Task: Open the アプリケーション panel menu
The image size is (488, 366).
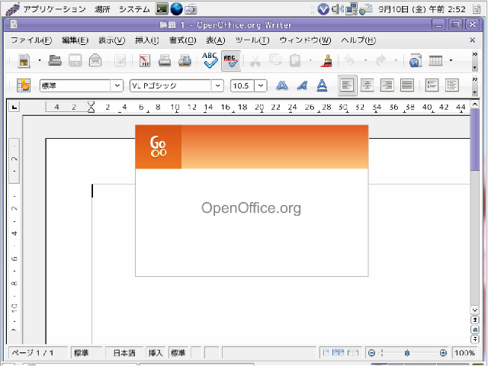Action: point(54,9)
